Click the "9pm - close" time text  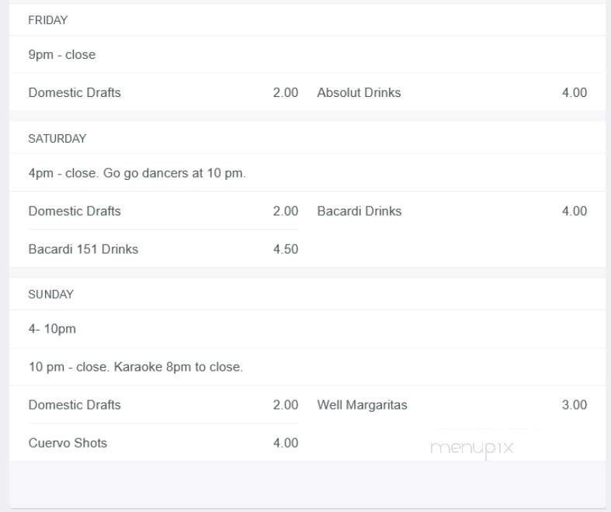pyautogui.click(x=62, y=55)
